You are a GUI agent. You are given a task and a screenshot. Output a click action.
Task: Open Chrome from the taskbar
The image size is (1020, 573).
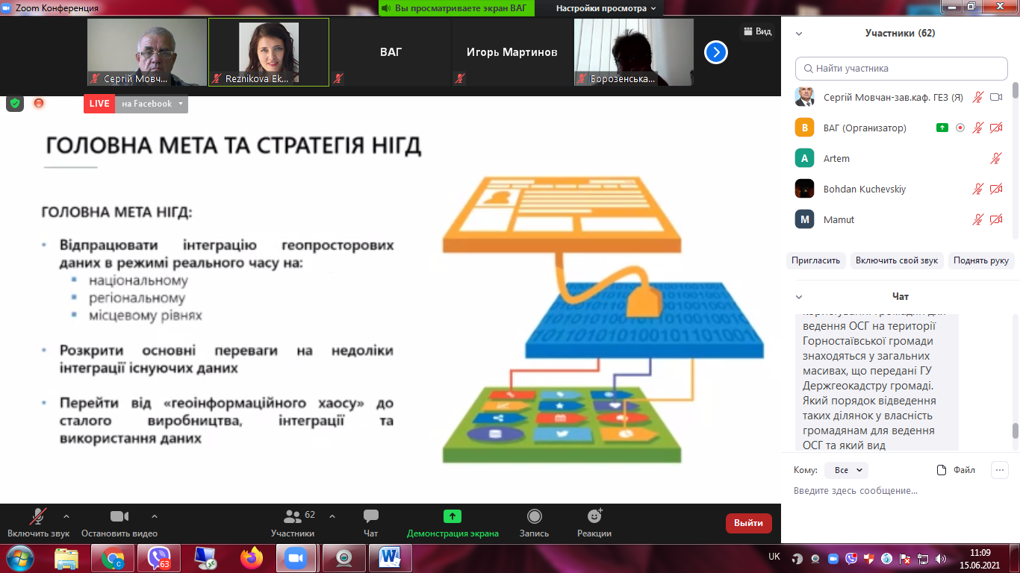coord(113,558)
